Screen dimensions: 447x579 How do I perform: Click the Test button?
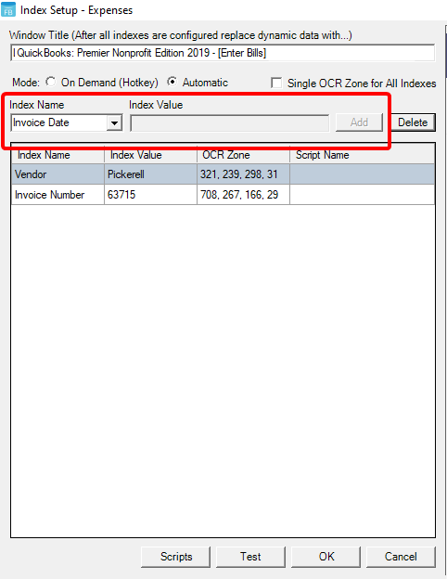point(250,557)
